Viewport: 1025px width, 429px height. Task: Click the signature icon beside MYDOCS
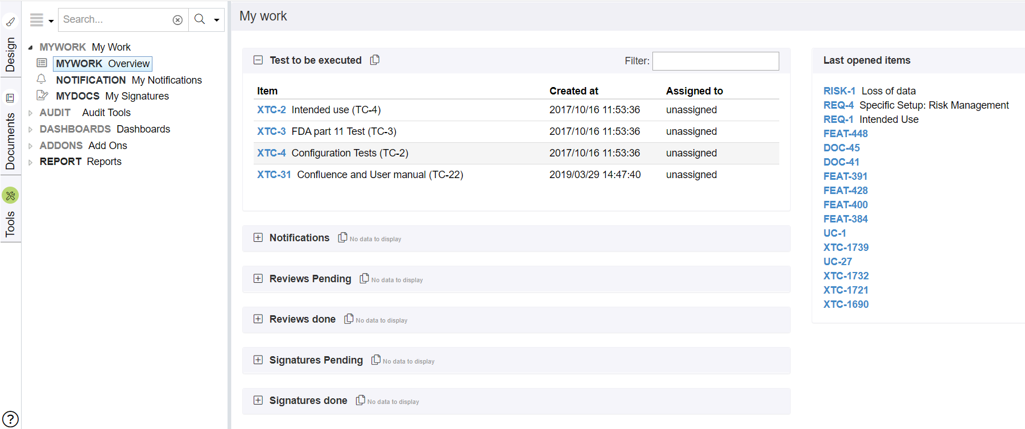point(42,95)
